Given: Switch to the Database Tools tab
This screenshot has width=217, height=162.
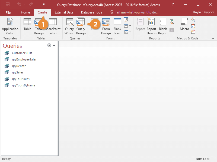Looking at the screenshot, I should pyautogui.click(x=92, y=12).
